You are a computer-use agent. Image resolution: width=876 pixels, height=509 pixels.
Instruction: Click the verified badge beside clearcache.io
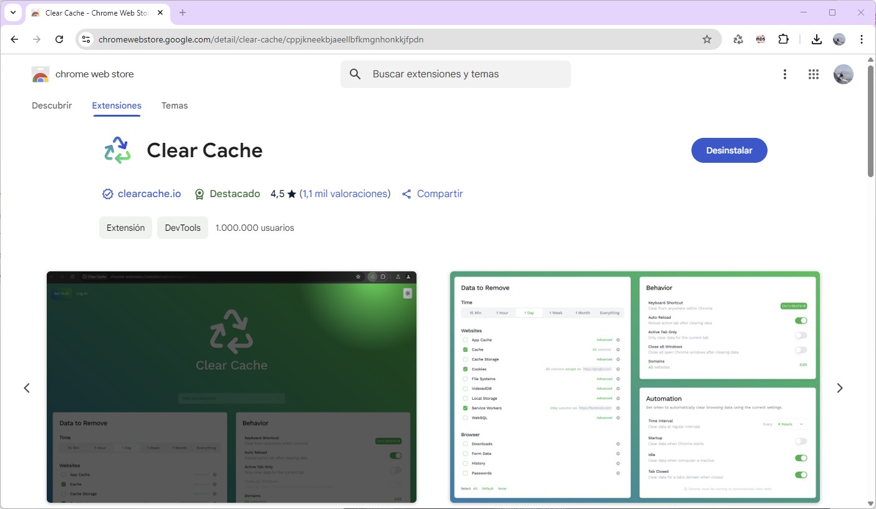point(108,194)
